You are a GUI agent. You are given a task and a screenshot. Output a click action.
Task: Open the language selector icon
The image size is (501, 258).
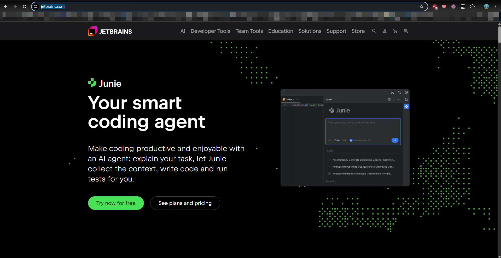[x=406, y=31]
